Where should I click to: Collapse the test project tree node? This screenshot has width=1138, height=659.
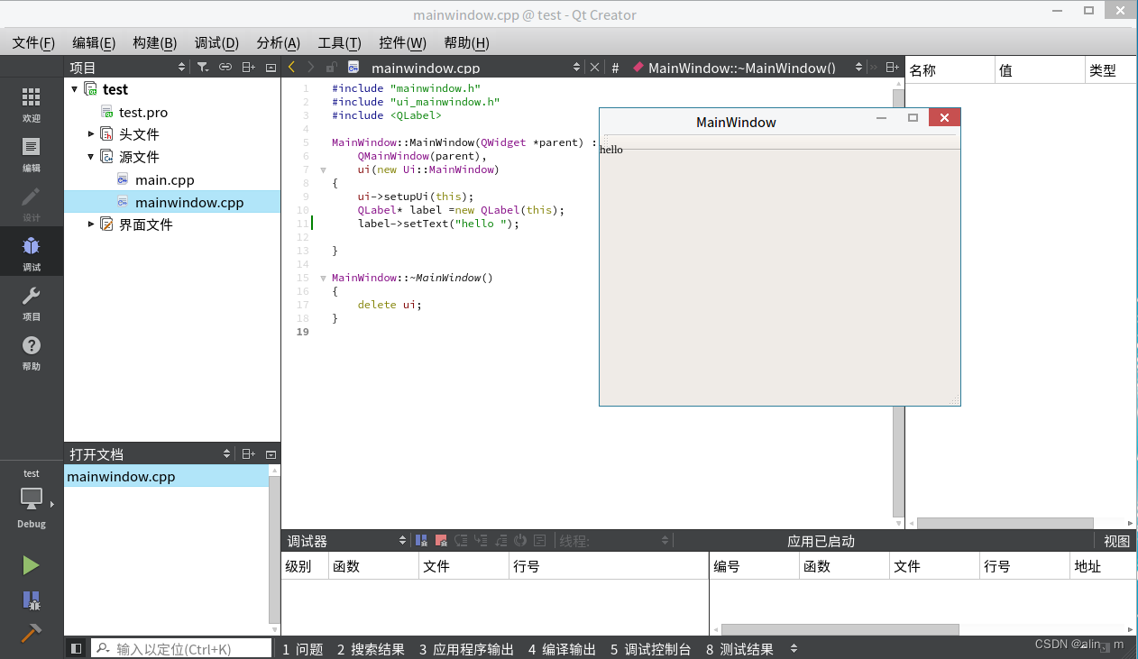pos(74,89)
